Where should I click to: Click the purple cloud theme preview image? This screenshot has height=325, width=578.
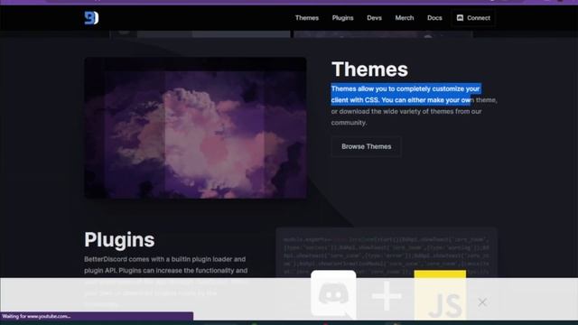pyautogui.click(x=195, y=128)
